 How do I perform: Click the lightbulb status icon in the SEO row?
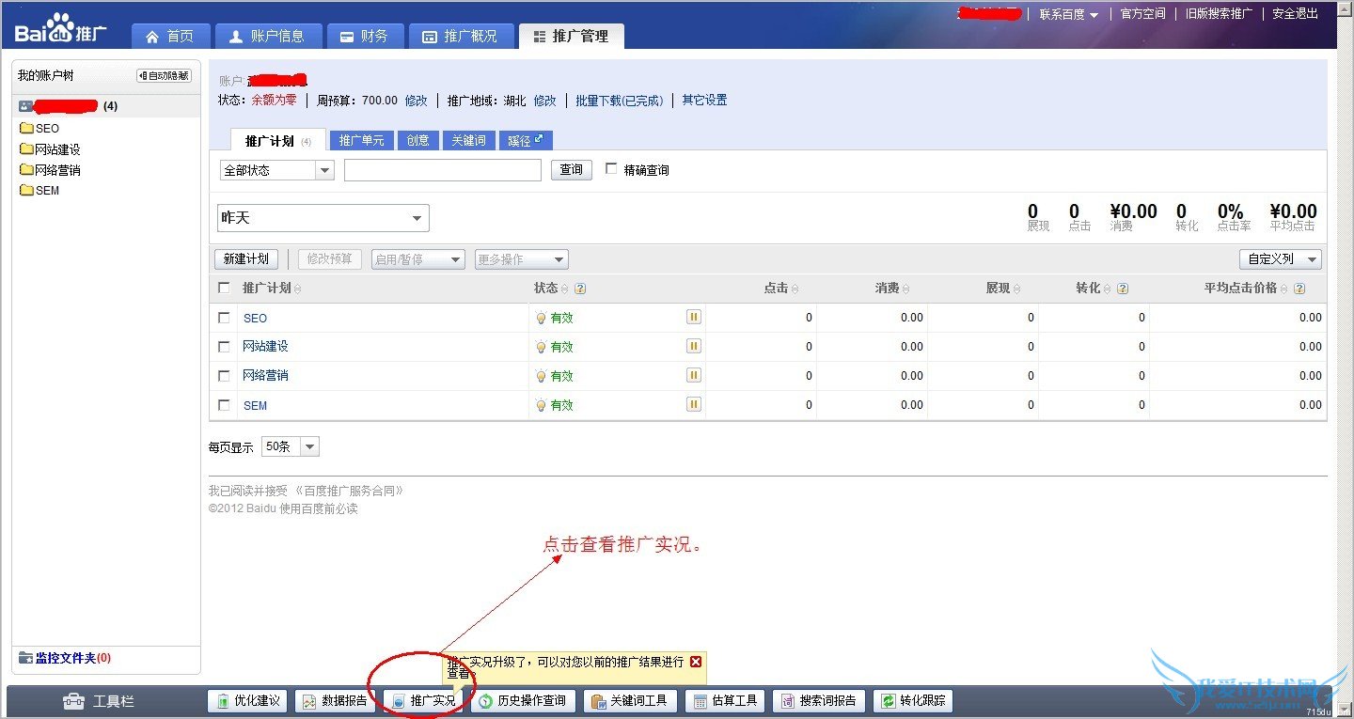click(541, 318)
